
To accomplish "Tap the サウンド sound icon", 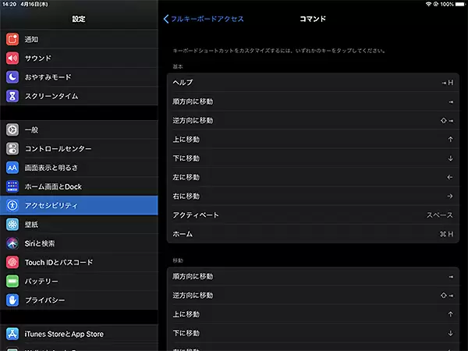I will pyautogui.click(x=12, y=58).
